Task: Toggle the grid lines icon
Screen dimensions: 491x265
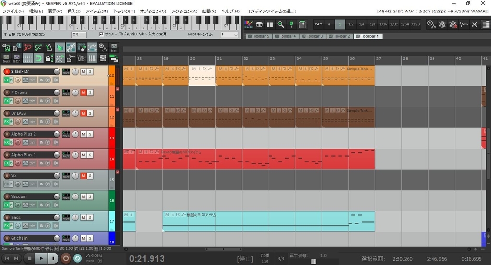Action: pos(27,58)
